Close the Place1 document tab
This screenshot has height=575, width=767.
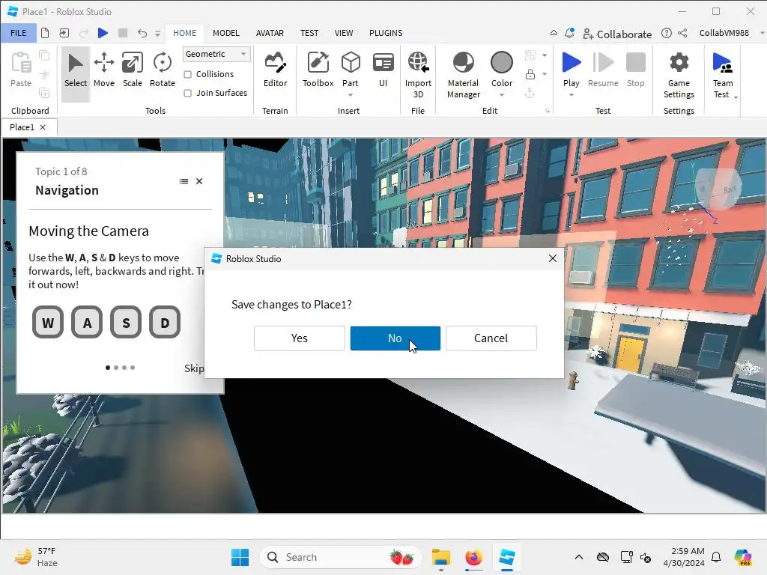[x=43, y=127]
